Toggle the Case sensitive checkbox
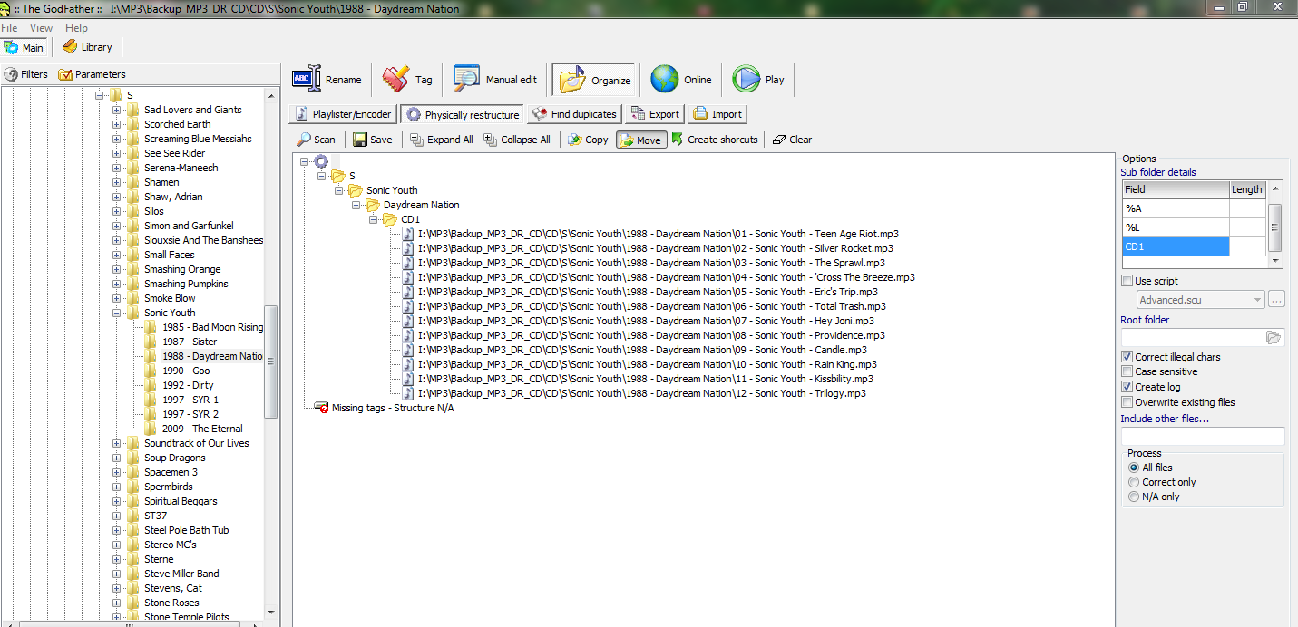The height and width of the screenshot is (627, 1298). pos(1127,371)
